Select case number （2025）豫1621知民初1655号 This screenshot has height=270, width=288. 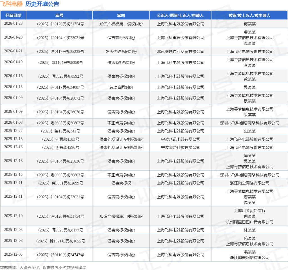point(60,241)
